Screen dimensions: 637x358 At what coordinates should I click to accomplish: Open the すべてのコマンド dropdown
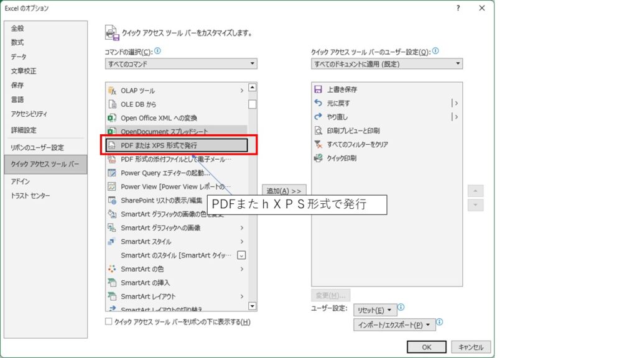(181, 64)
